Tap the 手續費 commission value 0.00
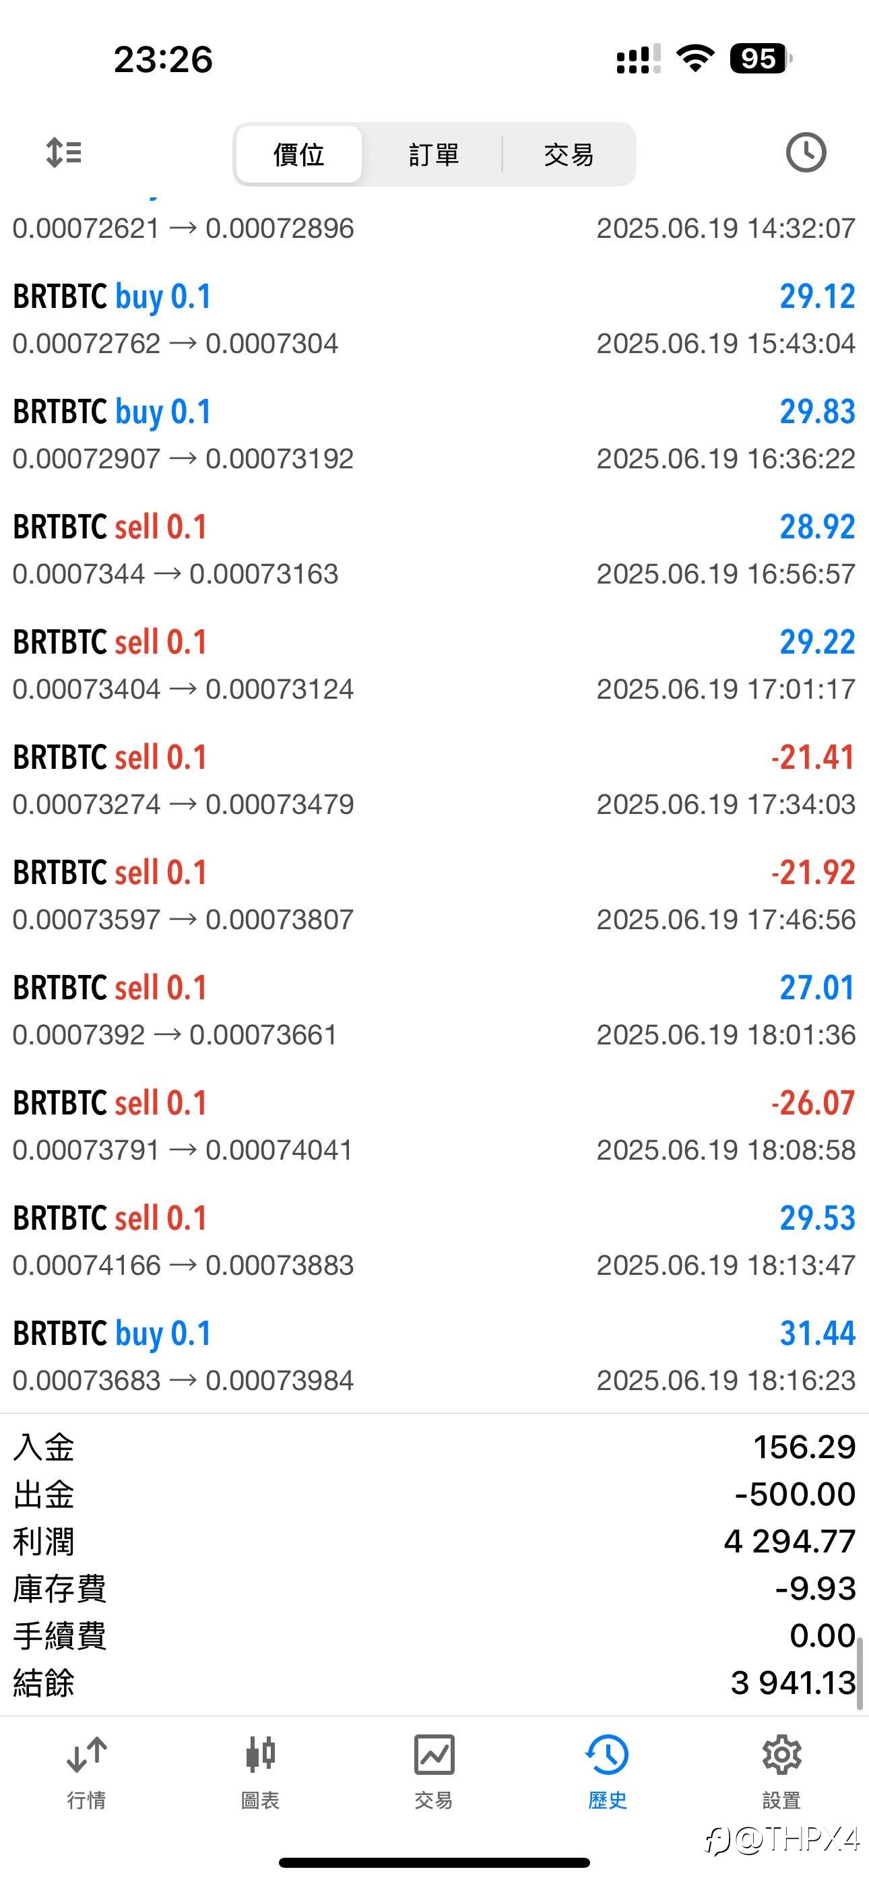 coord(823,1635)
